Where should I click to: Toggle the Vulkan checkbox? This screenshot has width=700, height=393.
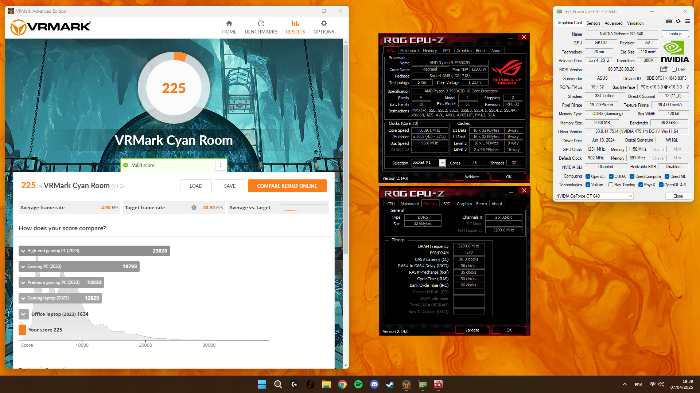(588, 185)
